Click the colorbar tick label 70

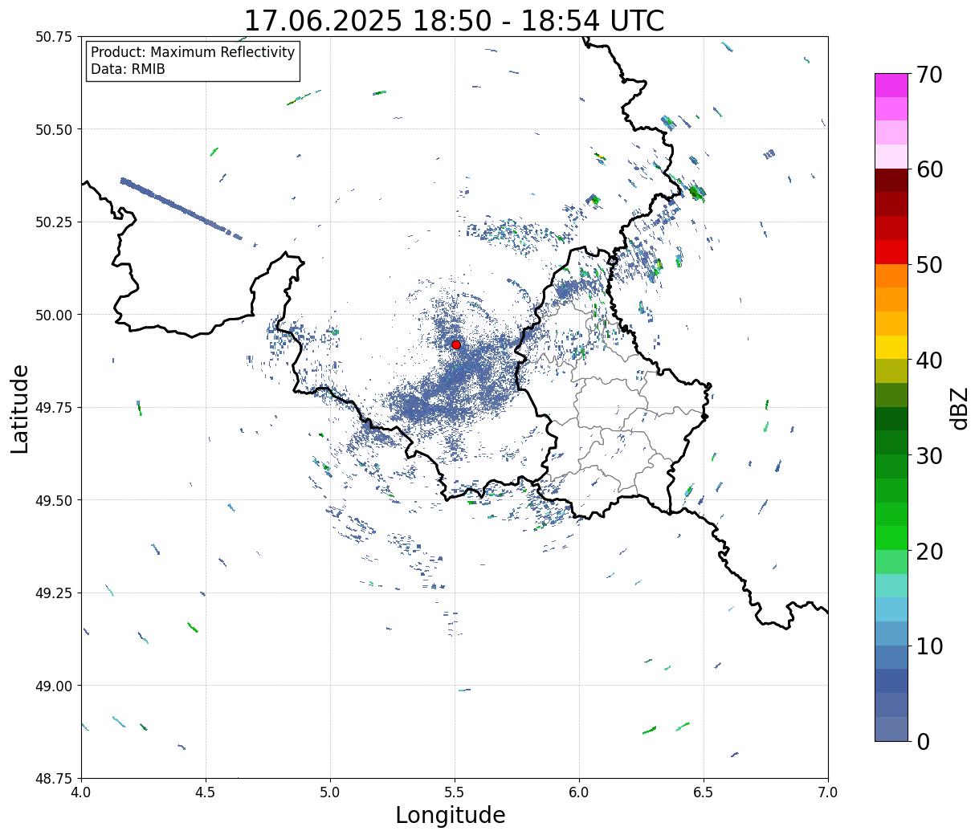point(929,75)
